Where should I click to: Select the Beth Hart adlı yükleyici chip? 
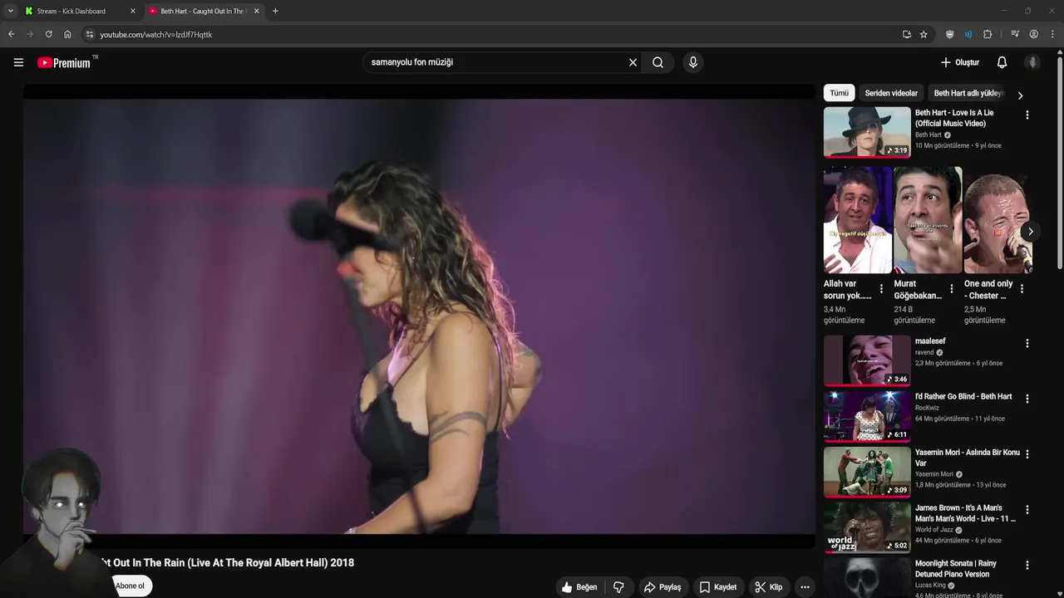[x=968, y=93]
